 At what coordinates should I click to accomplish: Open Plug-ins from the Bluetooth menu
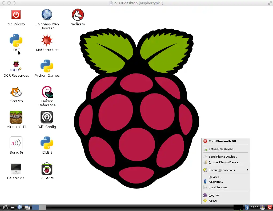pos(226,195)
